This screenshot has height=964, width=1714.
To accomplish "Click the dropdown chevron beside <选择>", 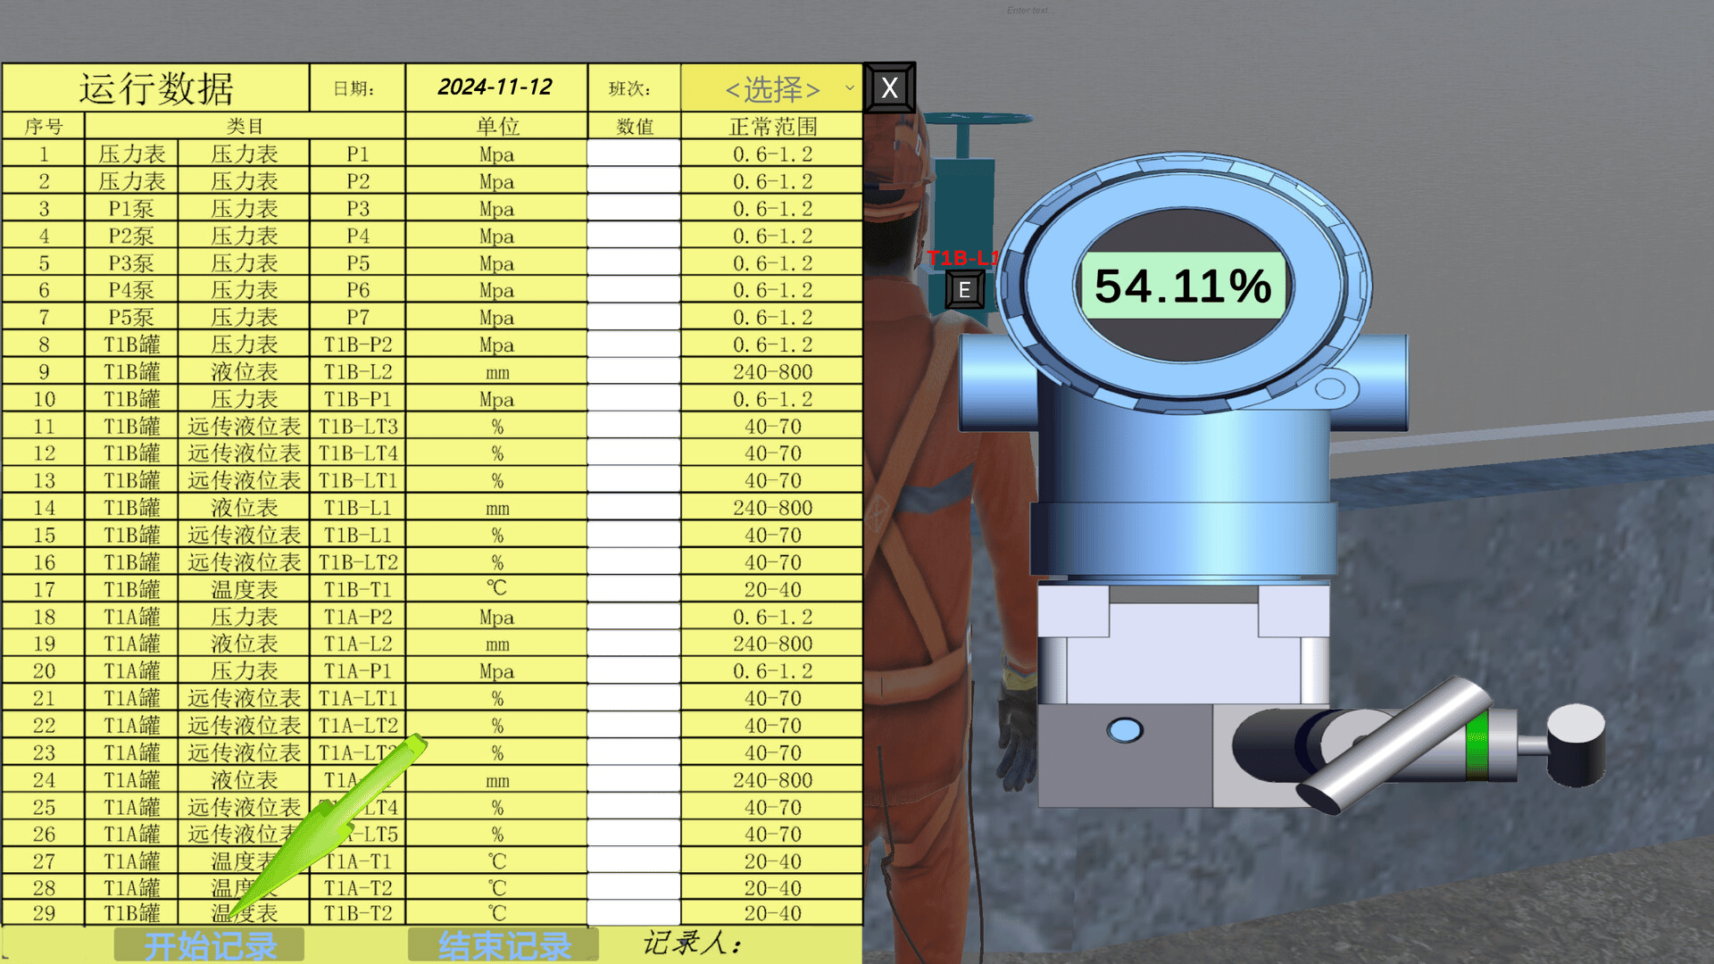I will click(849, 88).
